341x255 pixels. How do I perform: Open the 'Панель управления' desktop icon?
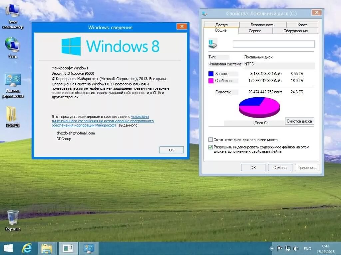[x=13, y=86]
